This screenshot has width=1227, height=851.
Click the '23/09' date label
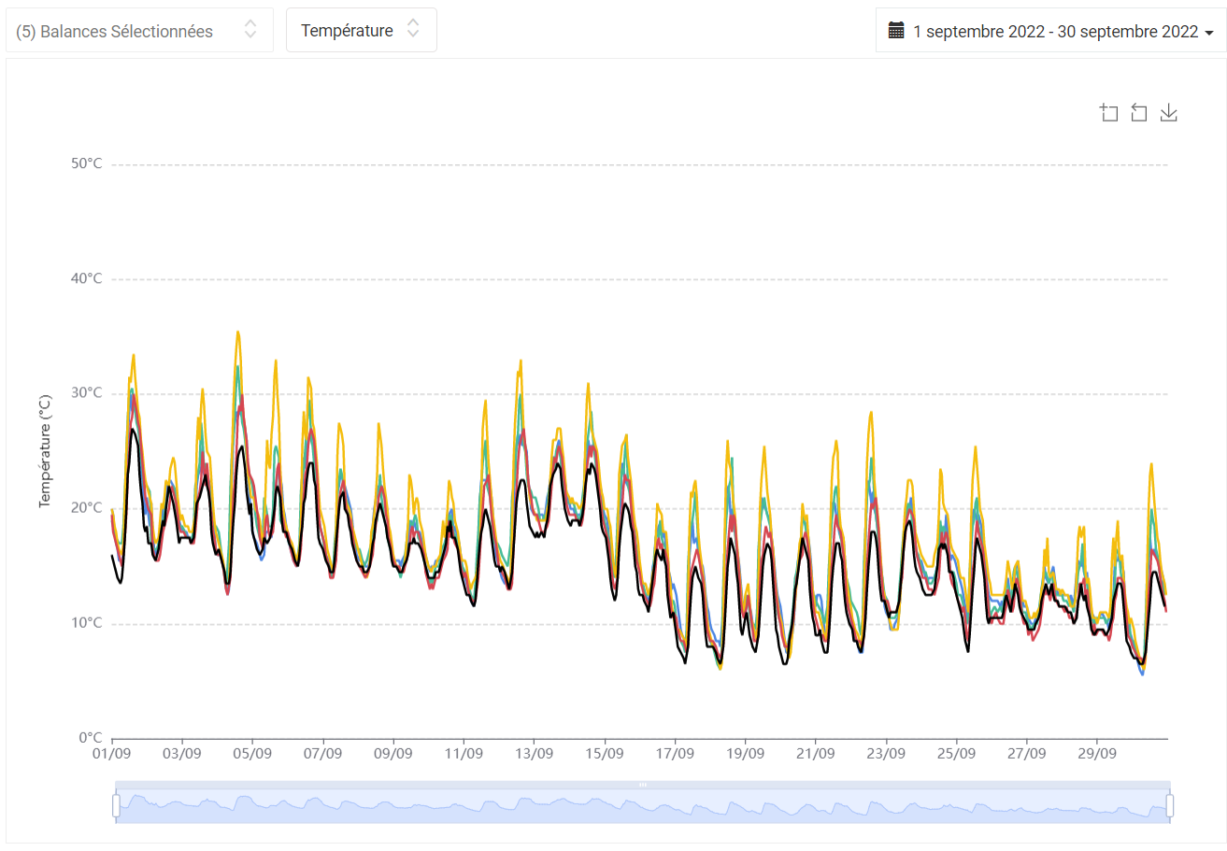point(886,753)
